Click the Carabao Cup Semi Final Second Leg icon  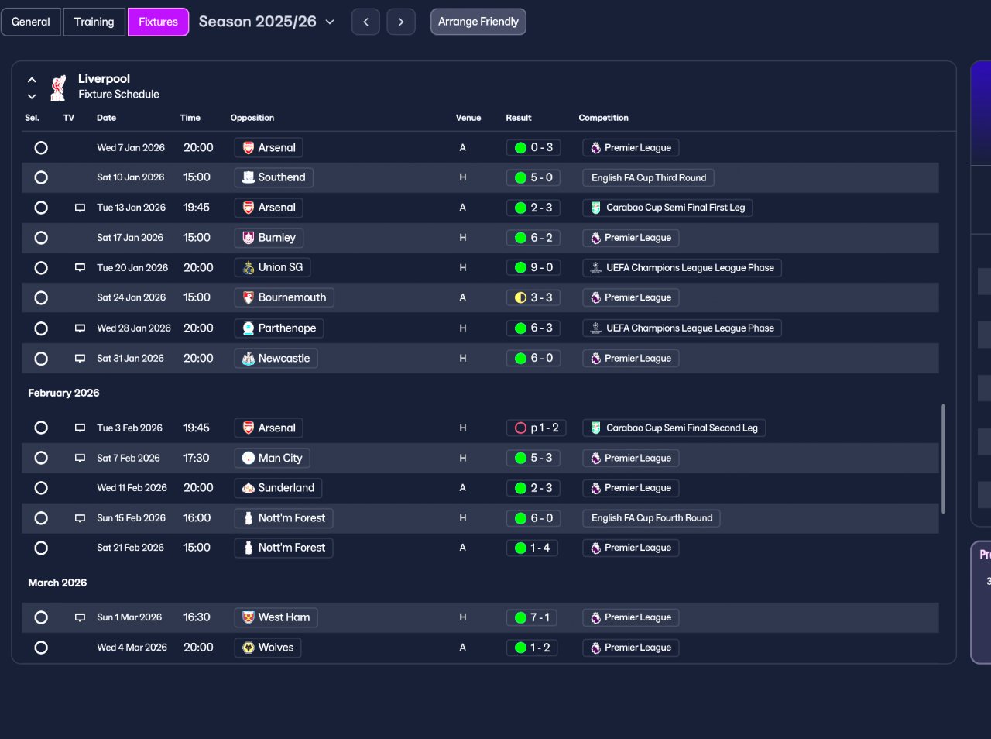[x=595, y=428]
